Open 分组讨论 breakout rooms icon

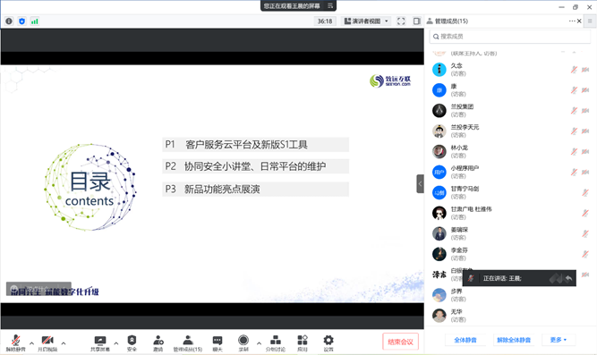[276, 342]
